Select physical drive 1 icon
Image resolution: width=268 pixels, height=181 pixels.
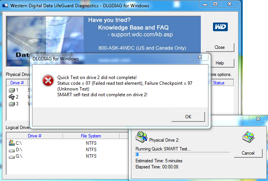click(12, 90)
